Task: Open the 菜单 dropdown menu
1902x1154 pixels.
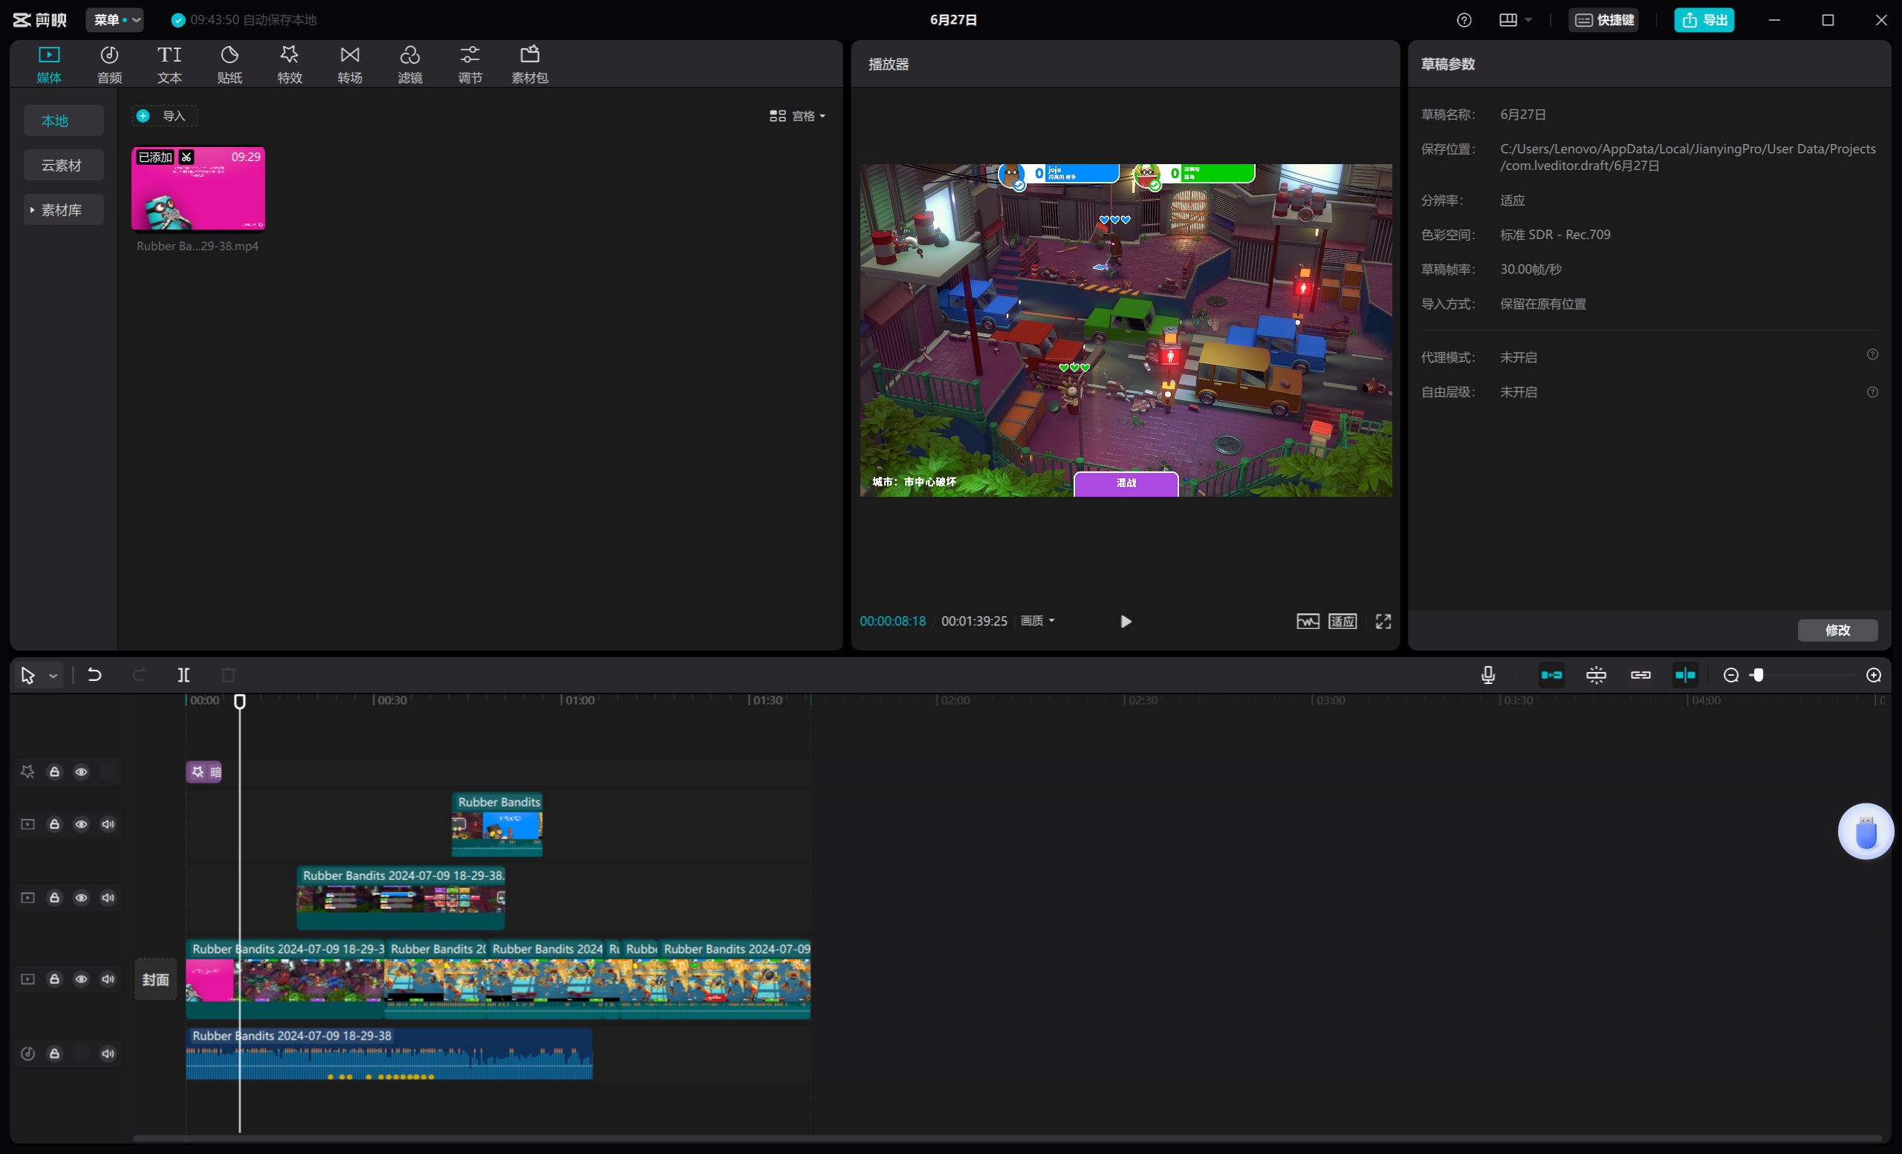Action: point(115,20)
